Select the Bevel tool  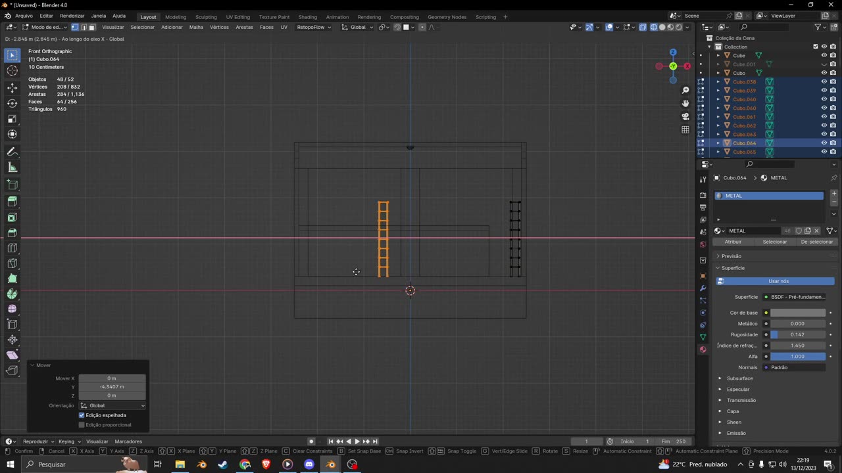point(12,233)
